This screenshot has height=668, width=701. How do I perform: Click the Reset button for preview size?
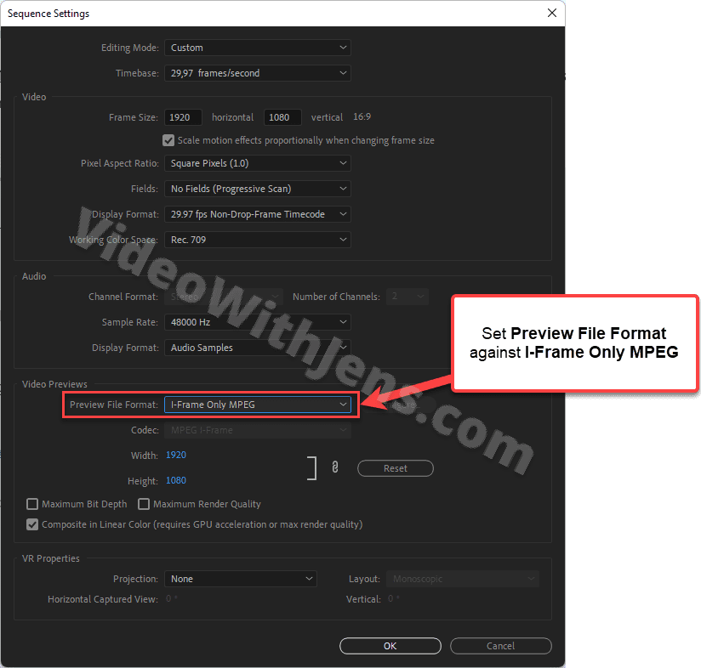coord(395,467)
